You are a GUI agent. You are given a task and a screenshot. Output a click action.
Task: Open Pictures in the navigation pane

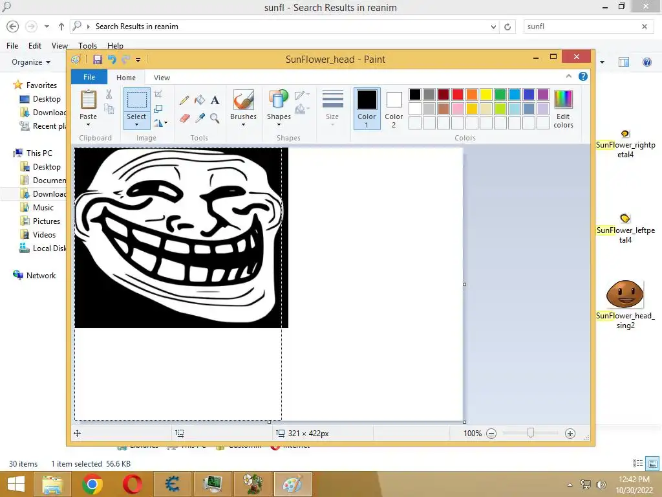coord(47,221)
